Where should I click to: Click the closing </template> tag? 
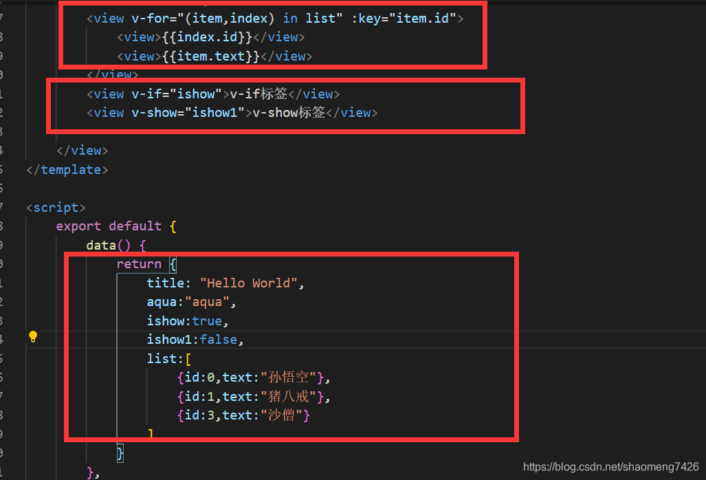pyautogui.click(x=67, y=170)
